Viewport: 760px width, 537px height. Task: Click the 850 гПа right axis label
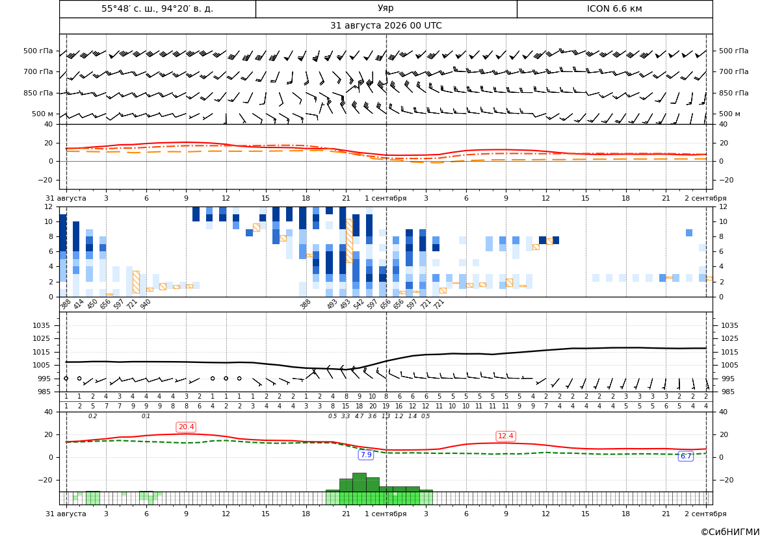pos(734,93)
